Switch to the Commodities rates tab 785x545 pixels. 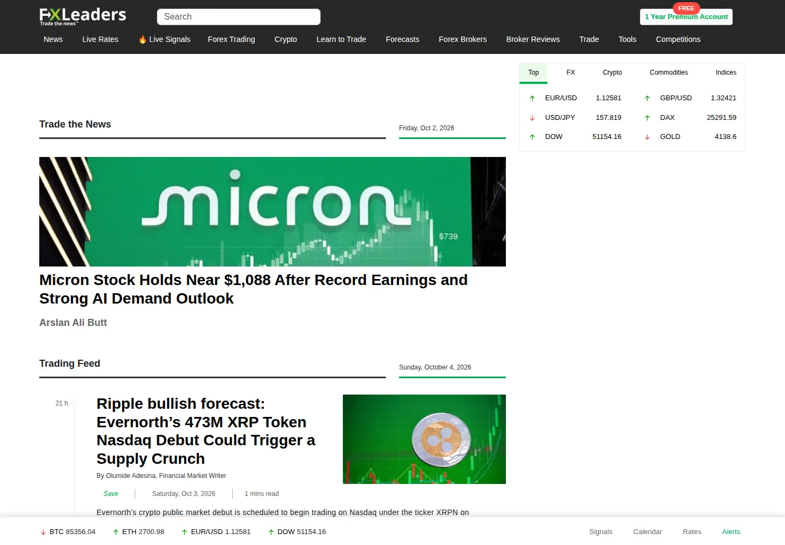point(669,72)
